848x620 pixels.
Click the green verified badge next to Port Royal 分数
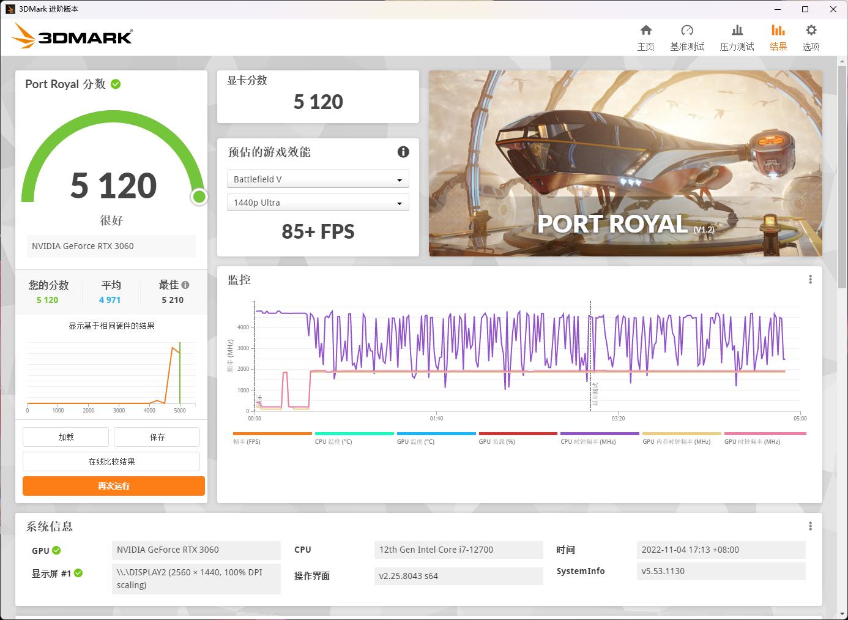116,84
